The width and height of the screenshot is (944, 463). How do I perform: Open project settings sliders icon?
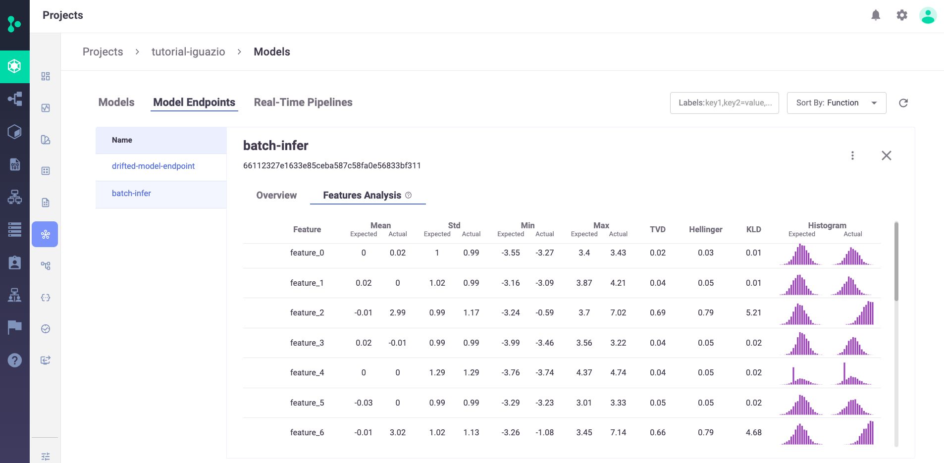point(46,457)
